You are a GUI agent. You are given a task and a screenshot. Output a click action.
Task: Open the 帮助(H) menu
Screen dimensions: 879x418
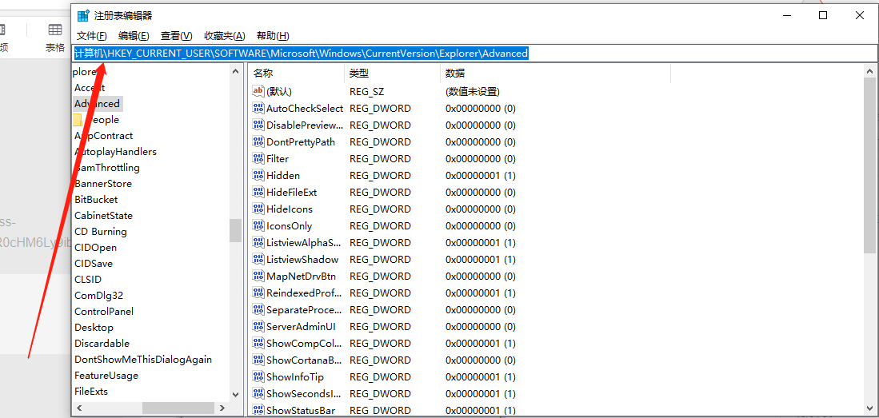(273, 36)
